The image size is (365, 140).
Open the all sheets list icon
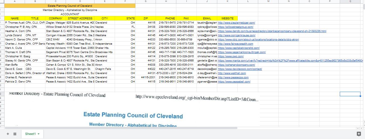pyautogui.click(x=15, y=134)
